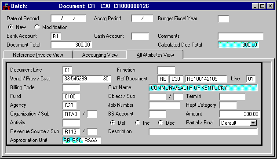The image size is (277, 159).
Task: Click the Amount field 300.00
Action: pos(240,114)
